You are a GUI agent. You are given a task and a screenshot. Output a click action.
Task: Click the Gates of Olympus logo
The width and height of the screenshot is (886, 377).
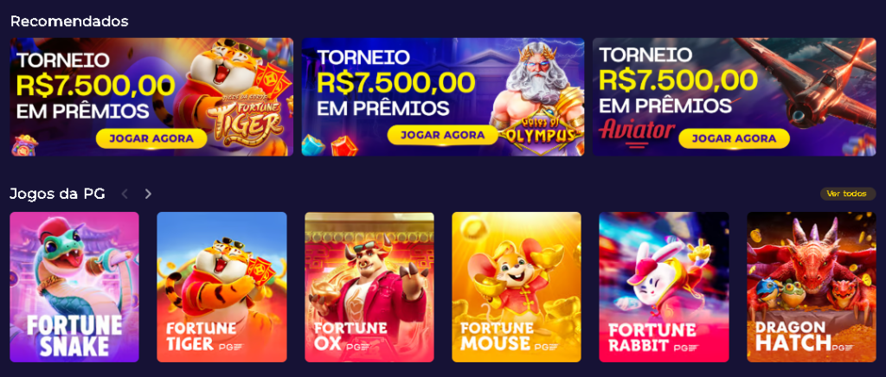542,133
